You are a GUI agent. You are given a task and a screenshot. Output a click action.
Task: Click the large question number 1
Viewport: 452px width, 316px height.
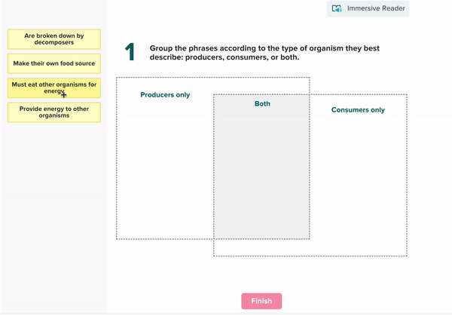point(130,52)
